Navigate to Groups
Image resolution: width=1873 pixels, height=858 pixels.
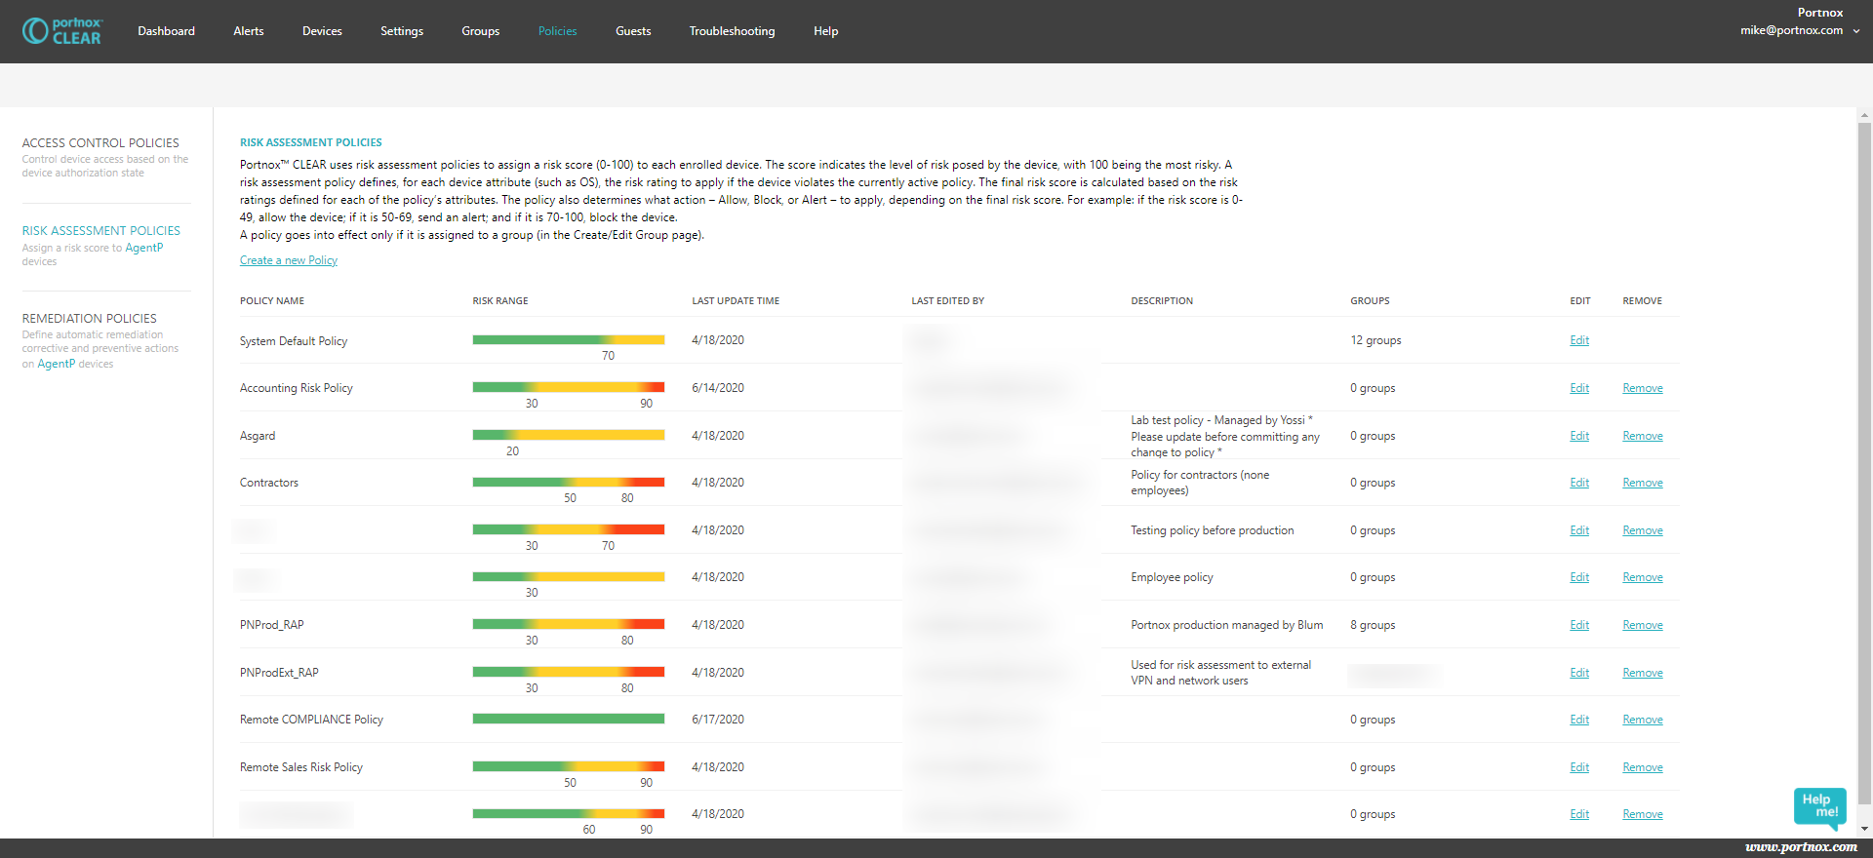[481, 31]
